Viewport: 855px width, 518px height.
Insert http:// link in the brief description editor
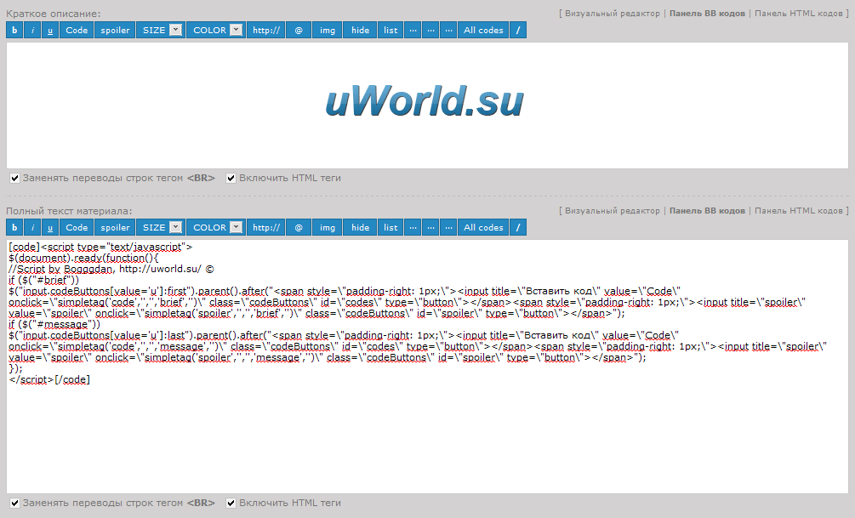tap(266, 30)
